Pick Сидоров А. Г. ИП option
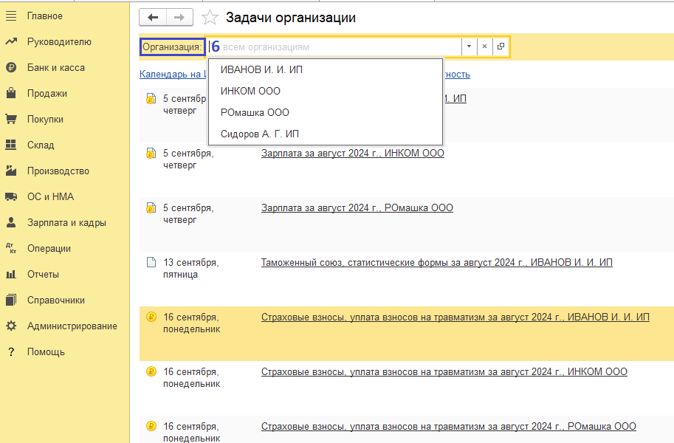The height and width of the screenshot is (443, 674). tap(259, 134)
